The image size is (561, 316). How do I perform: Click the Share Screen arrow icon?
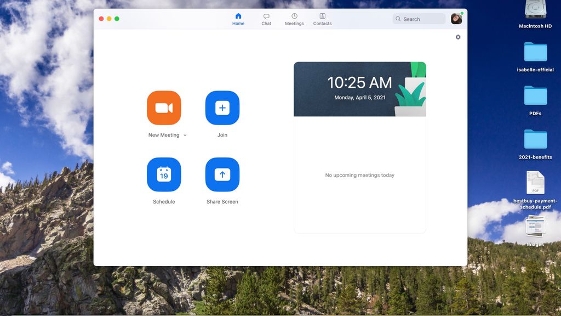tap(222, 174)
